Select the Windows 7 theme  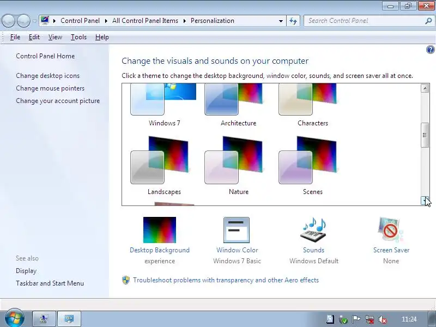point(164,105)
